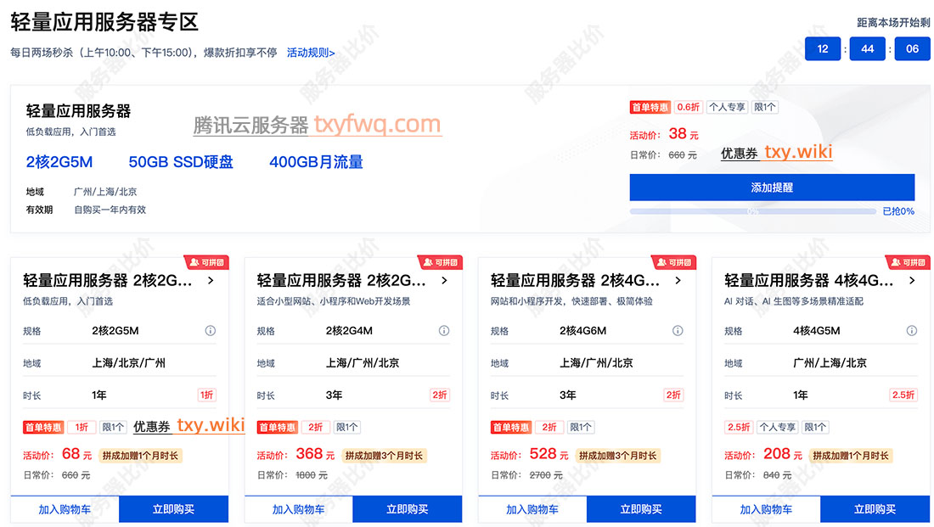The height and width of the screenshot is (527, 934).
Task: Click the 1折 discount tag on the first card
Action: (x=205, y=395)
